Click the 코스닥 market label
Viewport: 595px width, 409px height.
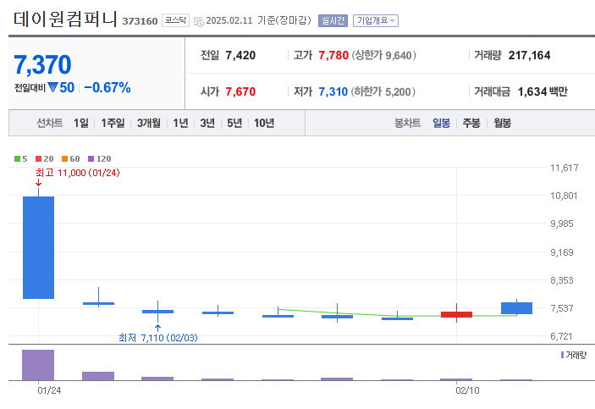(x=175, y=20)
